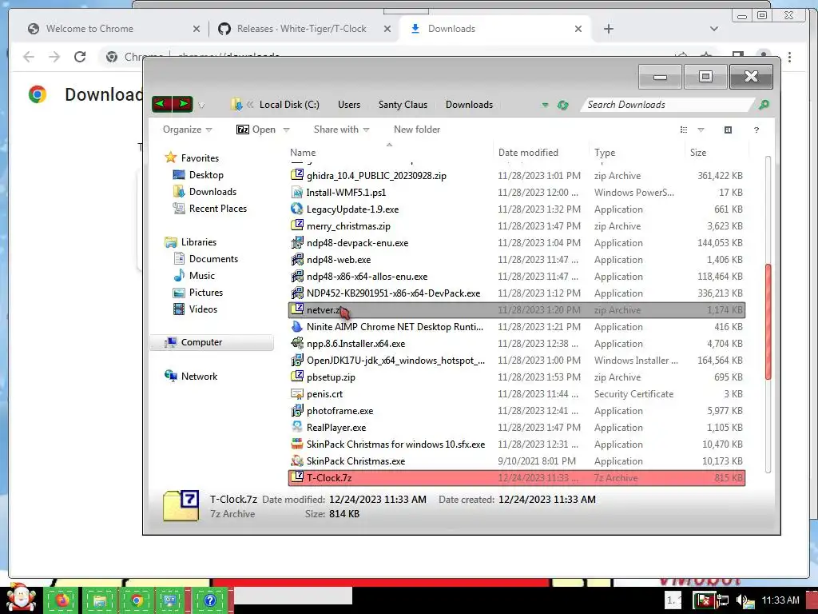818x614 pixels.
Task: Click Open with 7-Zip toolbar button
Action: [x=256, y=130]
